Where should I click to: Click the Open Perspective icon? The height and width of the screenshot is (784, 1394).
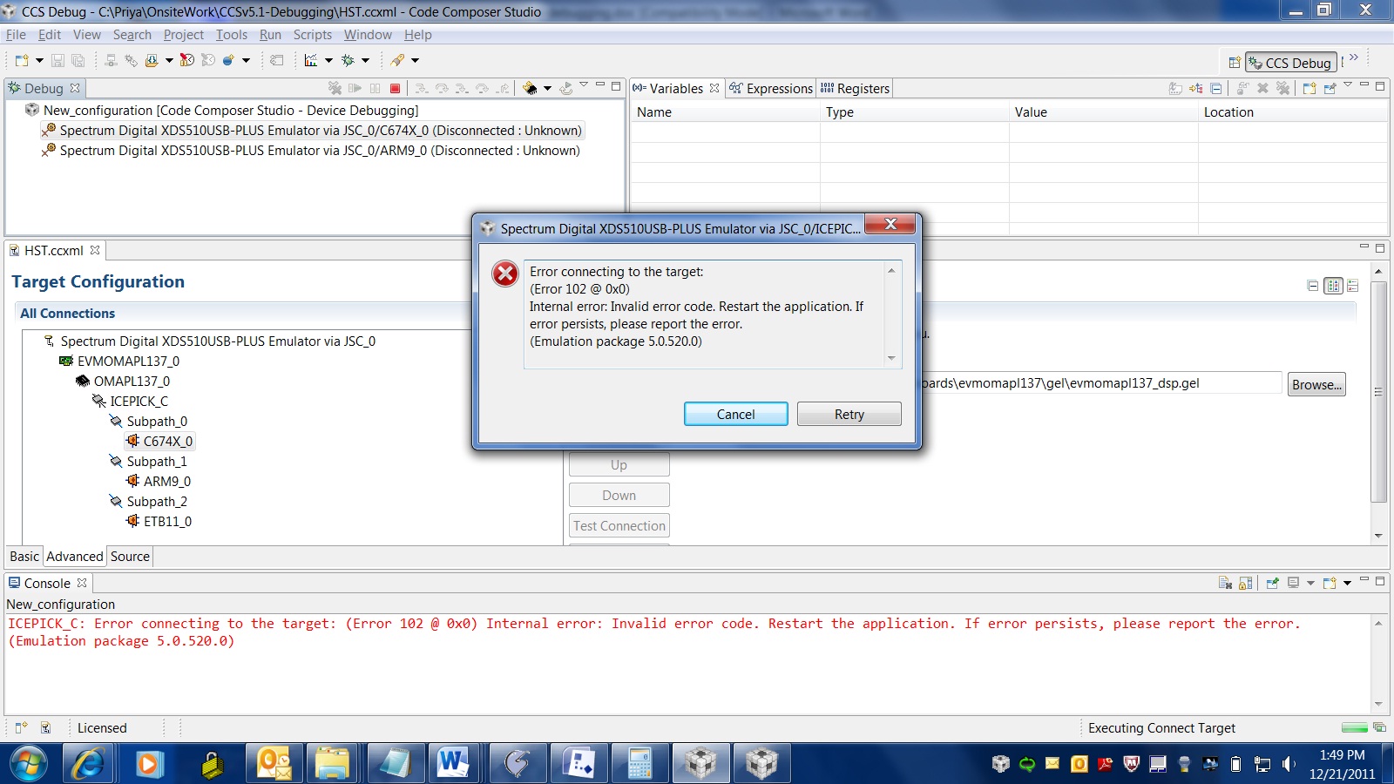[1234, 63]
